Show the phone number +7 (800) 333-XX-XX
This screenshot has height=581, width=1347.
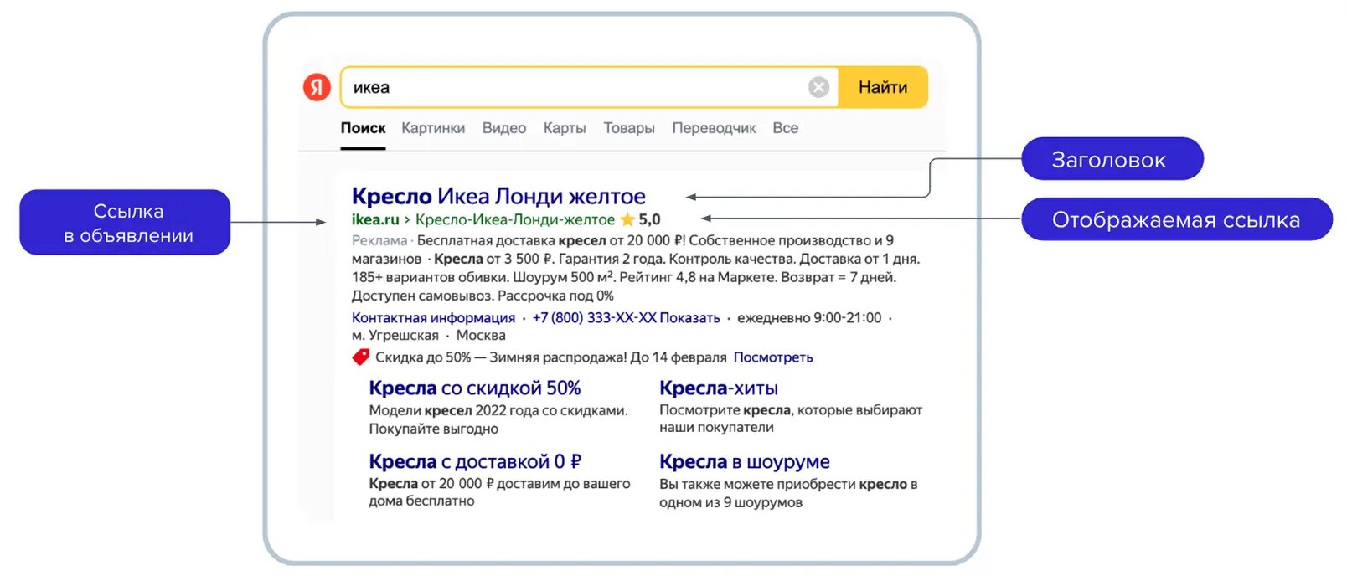[626, 318]
